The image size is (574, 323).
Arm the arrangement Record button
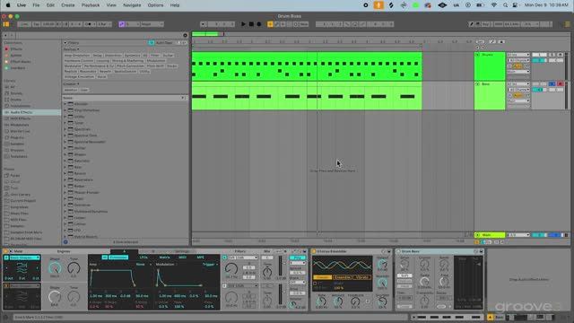click(x=259, y=24)
